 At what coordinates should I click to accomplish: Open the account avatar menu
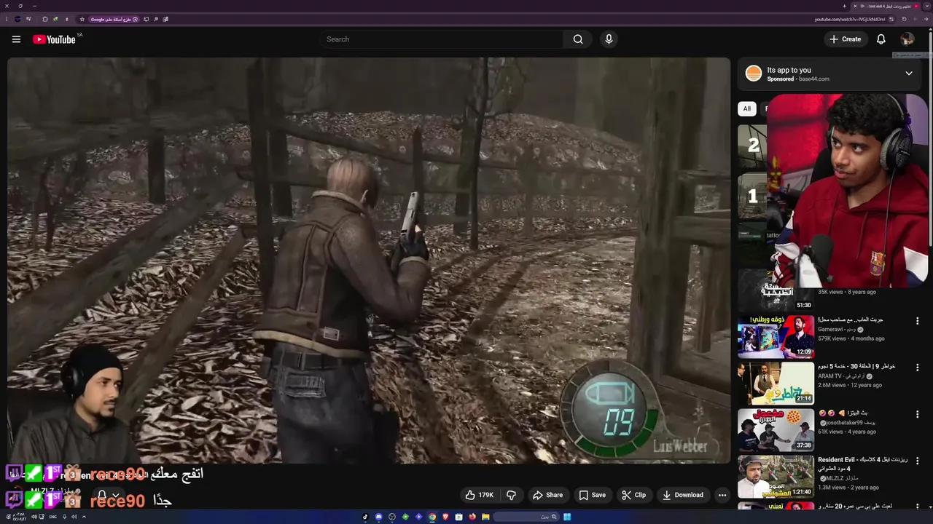[907, 39]
